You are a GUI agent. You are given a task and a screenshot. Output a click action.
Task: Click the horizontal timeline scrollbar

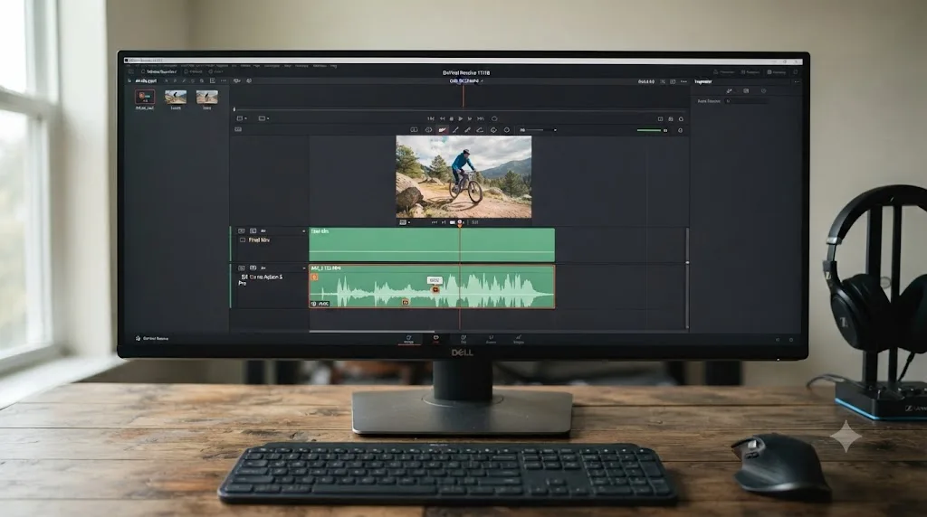click(372, 331)
